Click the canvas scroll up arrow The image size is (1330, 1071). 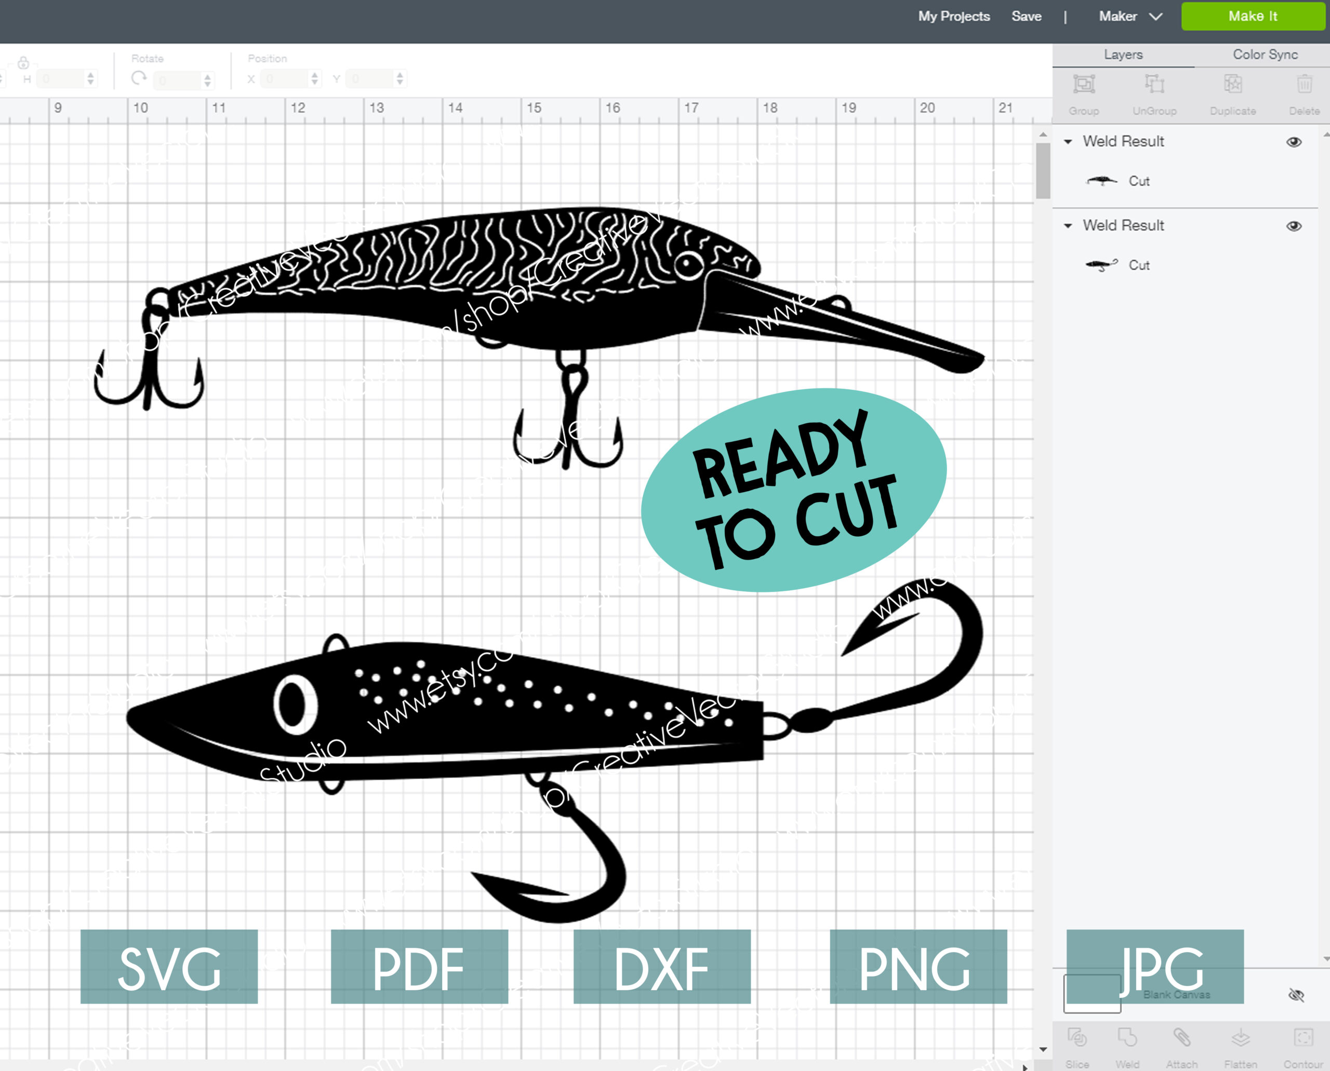(1043, 134)
